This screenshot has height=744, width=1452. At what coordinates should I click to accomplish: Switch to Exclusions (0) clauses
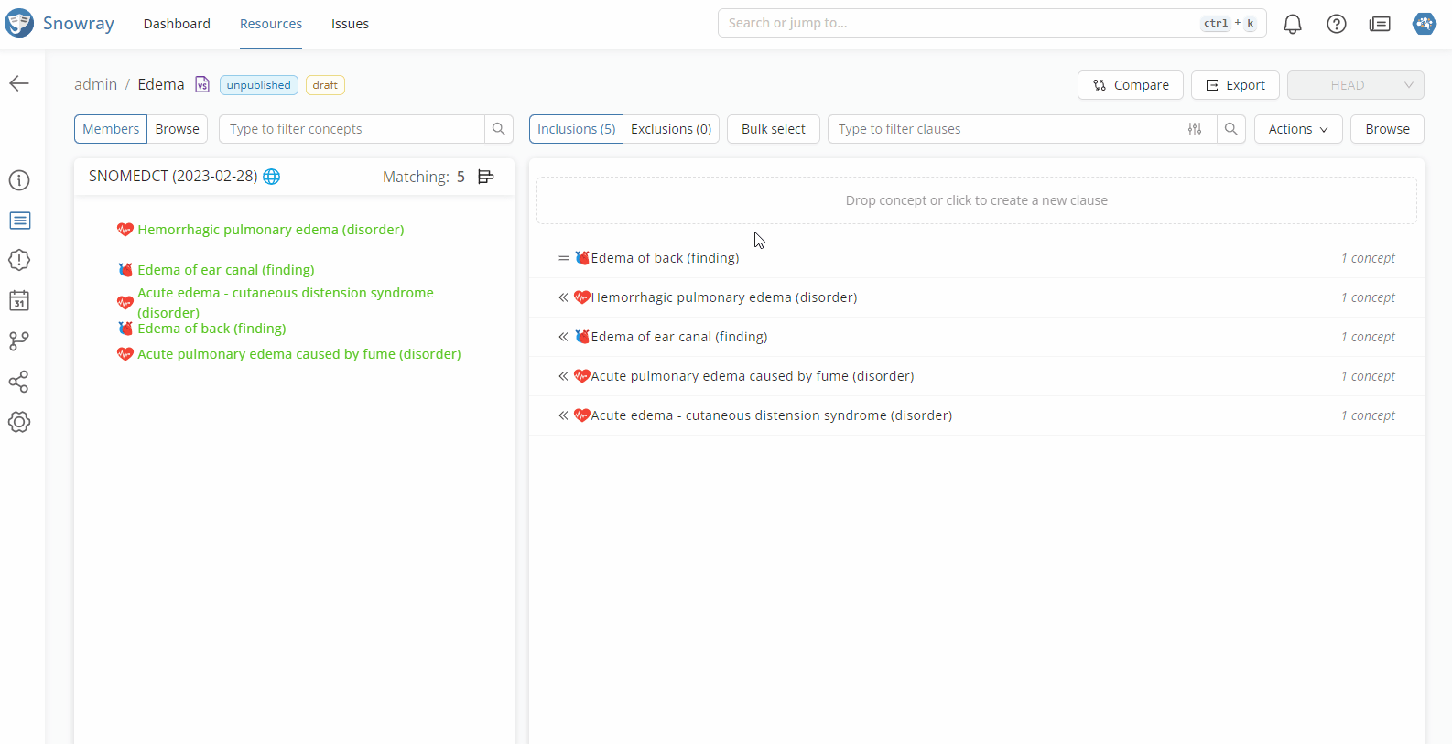pos(671,129)
